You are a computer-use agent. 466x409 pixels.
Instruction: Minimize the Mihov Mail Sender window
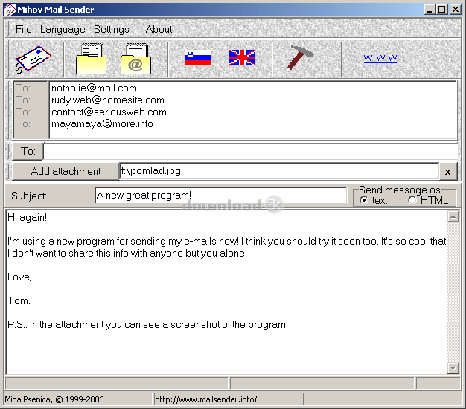pyautogui.click(x=429, y=10)
